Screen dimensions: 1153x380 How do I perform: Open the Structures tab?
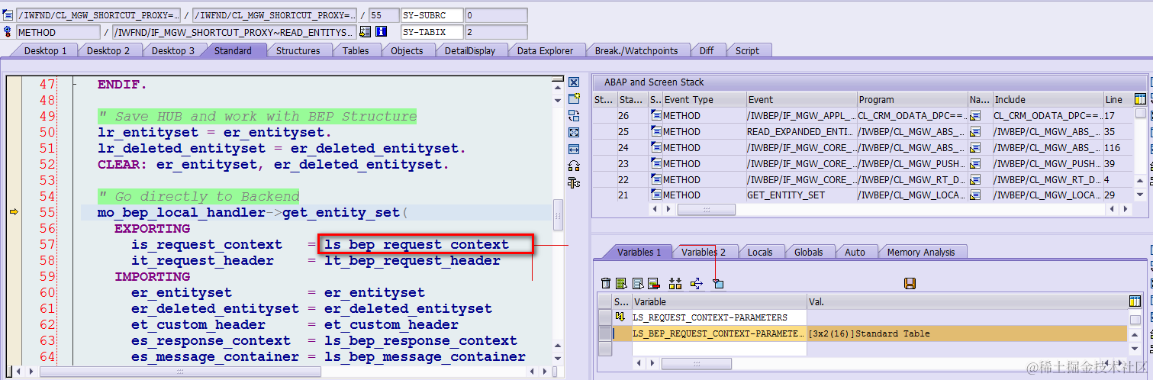[298, 50]
